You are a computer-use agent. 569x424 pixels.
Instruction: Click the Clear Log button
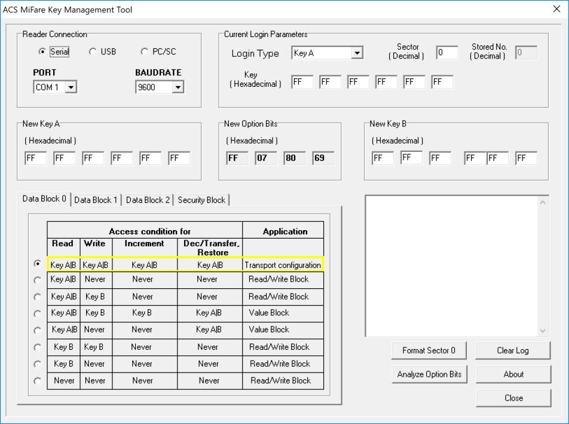pos(513,350)
